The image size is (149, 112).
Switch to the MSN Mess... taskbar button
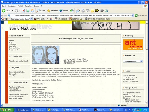coord(70,110)
